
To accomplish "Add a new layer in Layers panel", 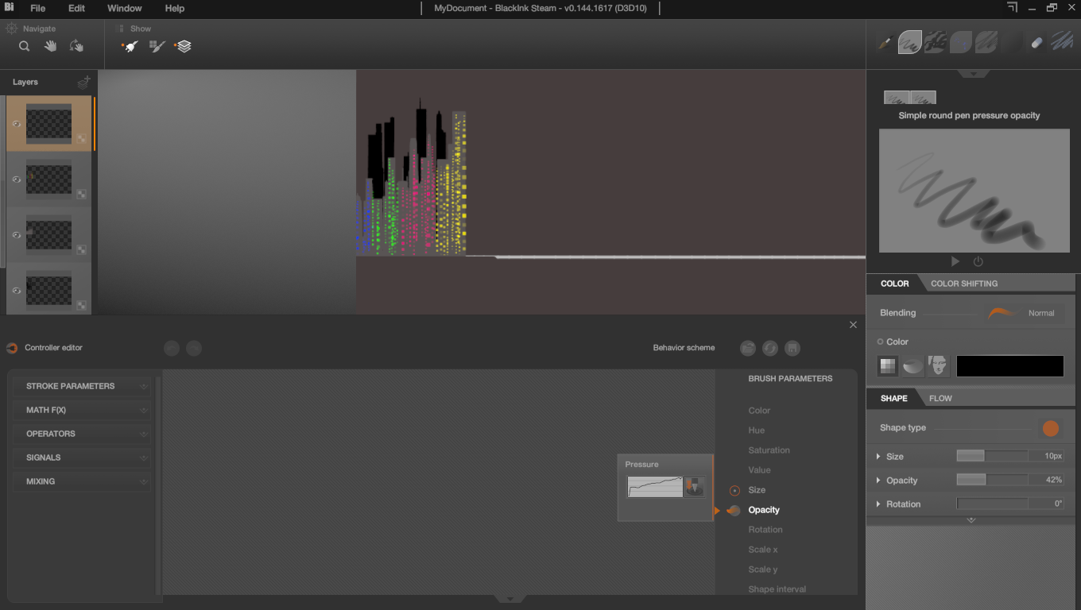I will point(83,82).
